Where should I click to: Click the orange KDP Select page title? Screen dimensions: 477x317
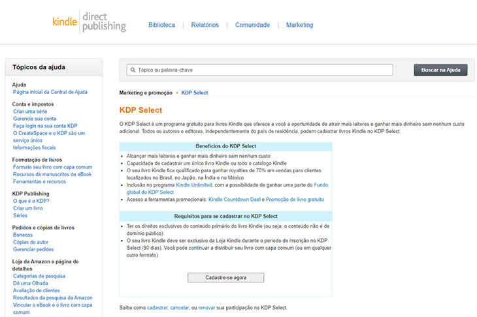141,110
